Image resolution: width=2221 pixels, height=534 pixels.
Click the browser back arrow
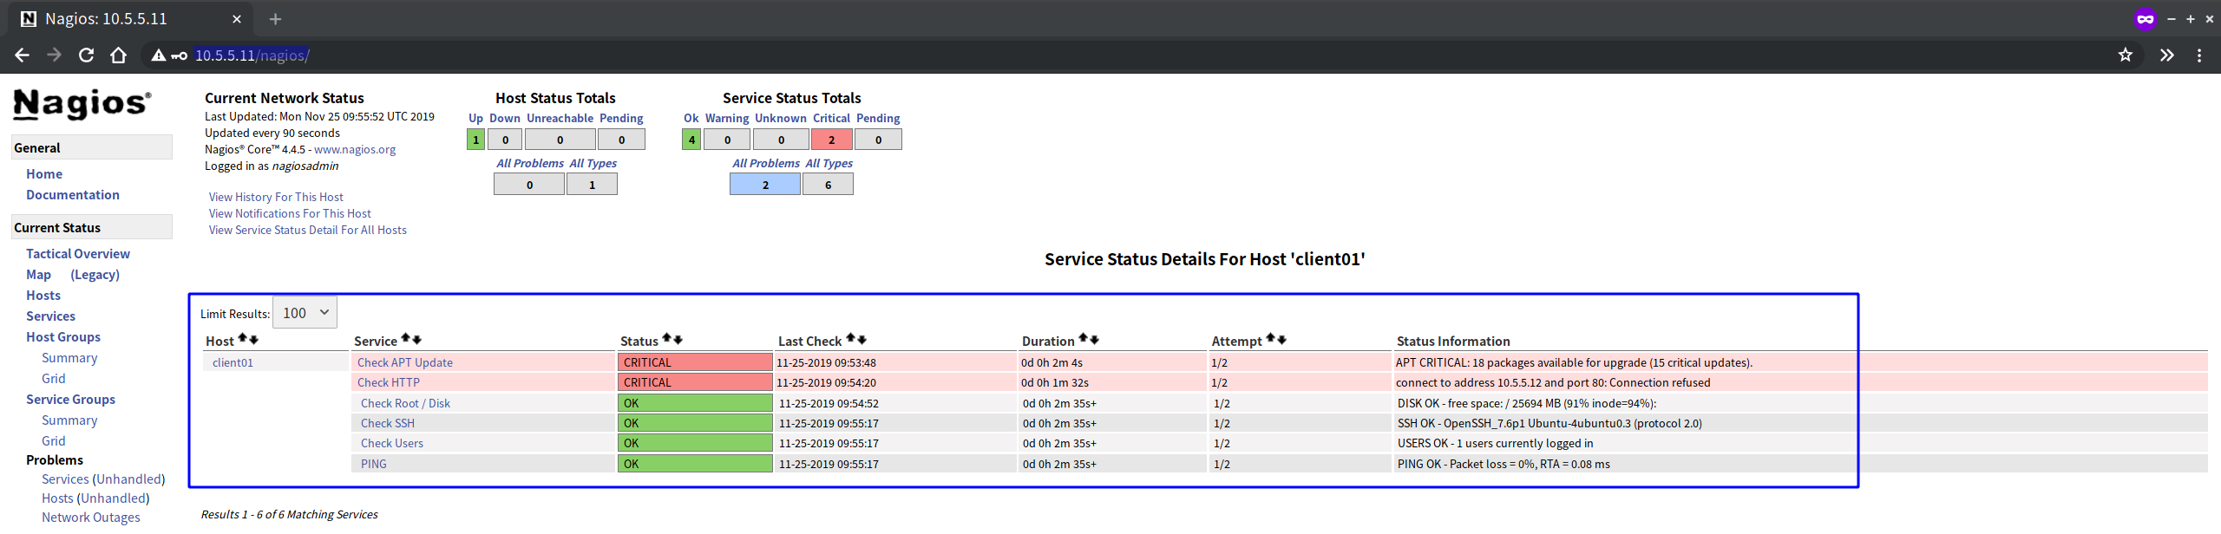coord(22,55)
